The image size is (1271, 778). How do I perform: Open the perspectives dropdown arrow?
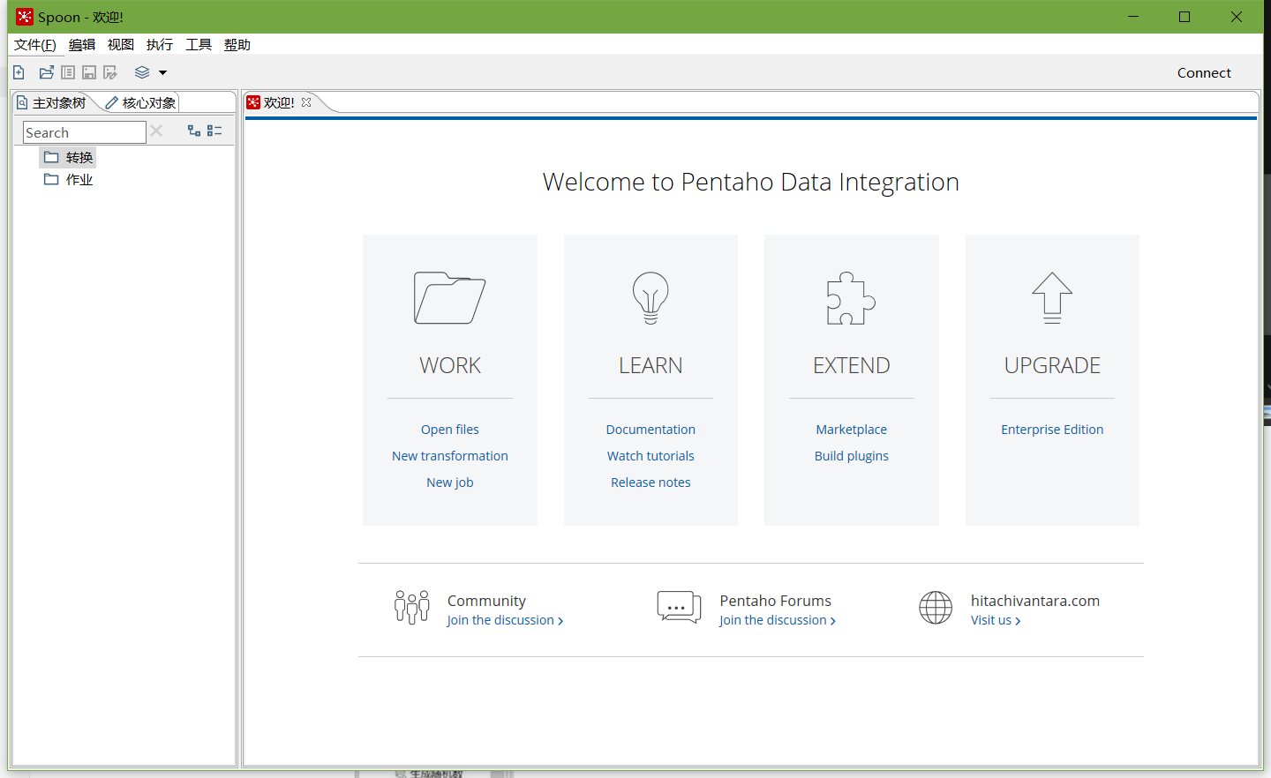coord(162,72)
